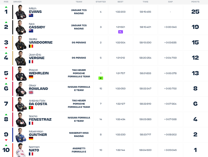Click Belgian flag under Vandoorne's name
The image size is (208, 157).
coord(31,46)
